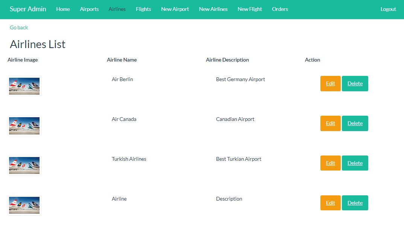Open the Airports page from navbar
The height and width of the screenshot is (225, 404).
pyautogui.click(x=89, y=9)
